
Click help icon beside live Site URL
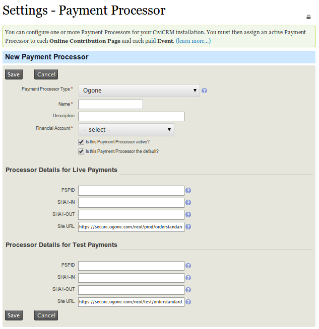188,227
